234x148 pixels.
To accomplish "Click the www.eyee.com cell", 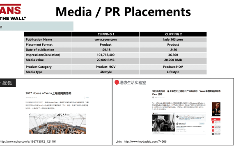I will [x=106, y=39].
